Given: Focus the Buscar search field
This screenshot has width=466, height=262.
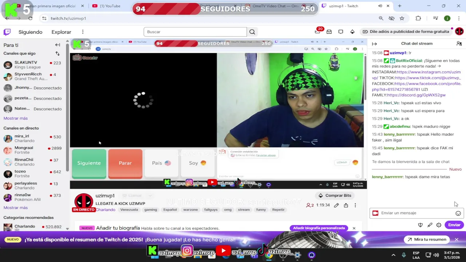Looking at the screenshot, I should [195, 32].
